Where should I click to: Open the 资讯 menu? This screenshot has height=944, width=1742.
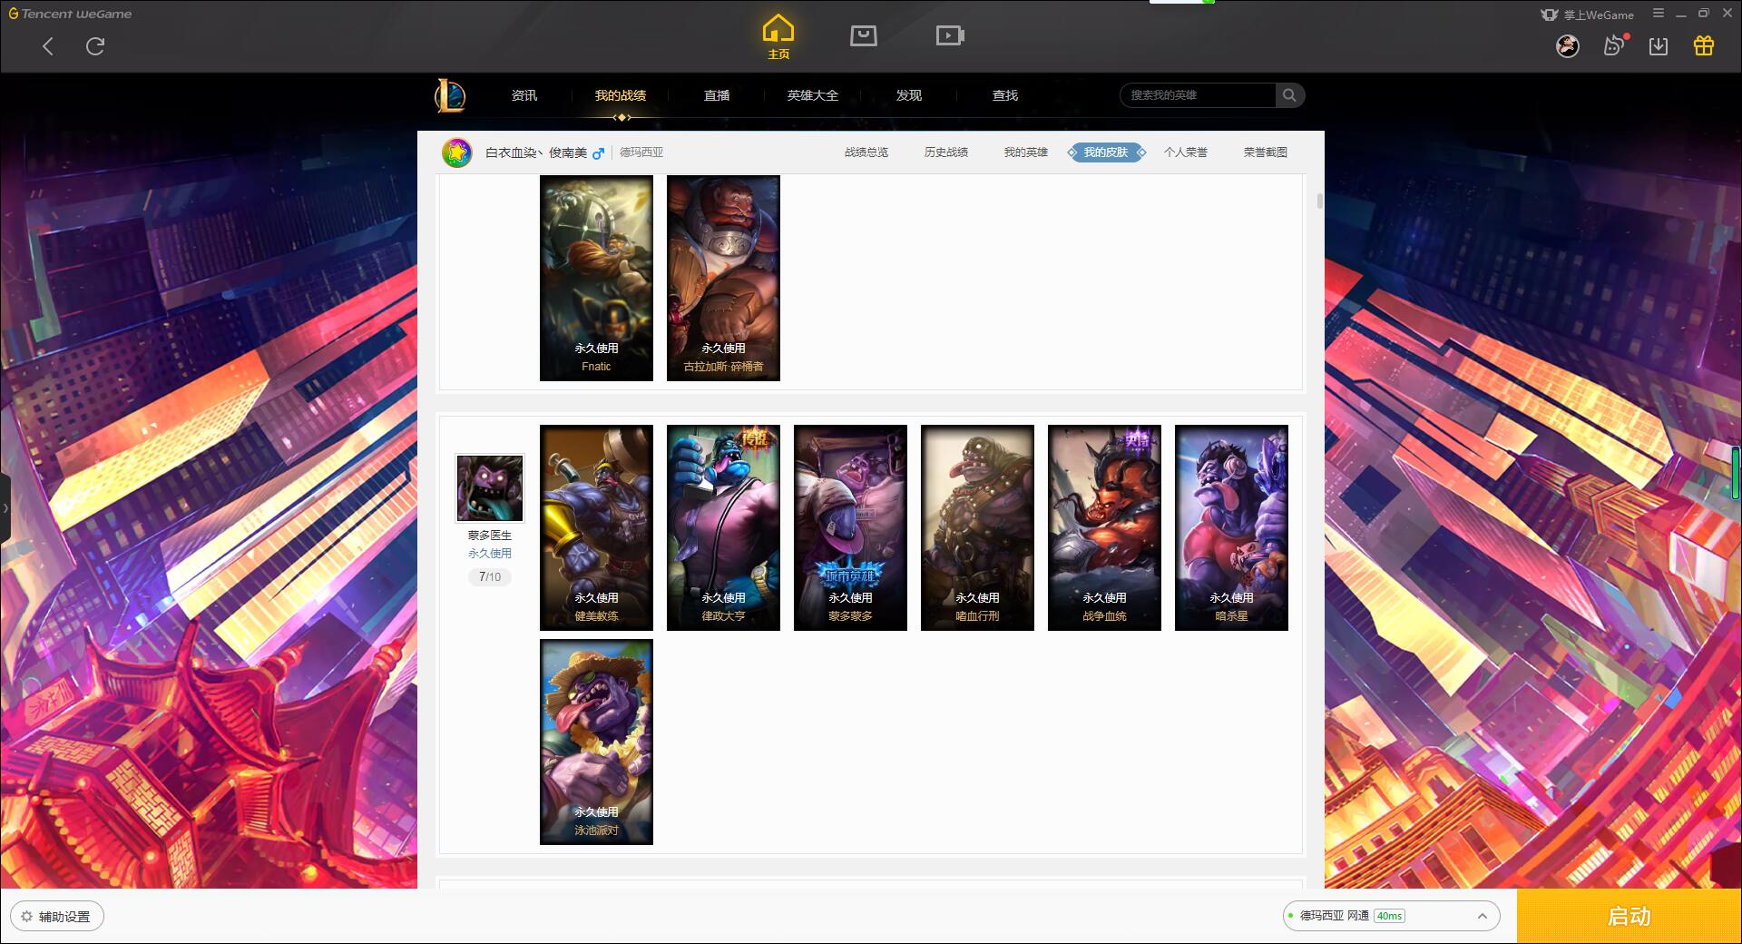click(524, 95)
